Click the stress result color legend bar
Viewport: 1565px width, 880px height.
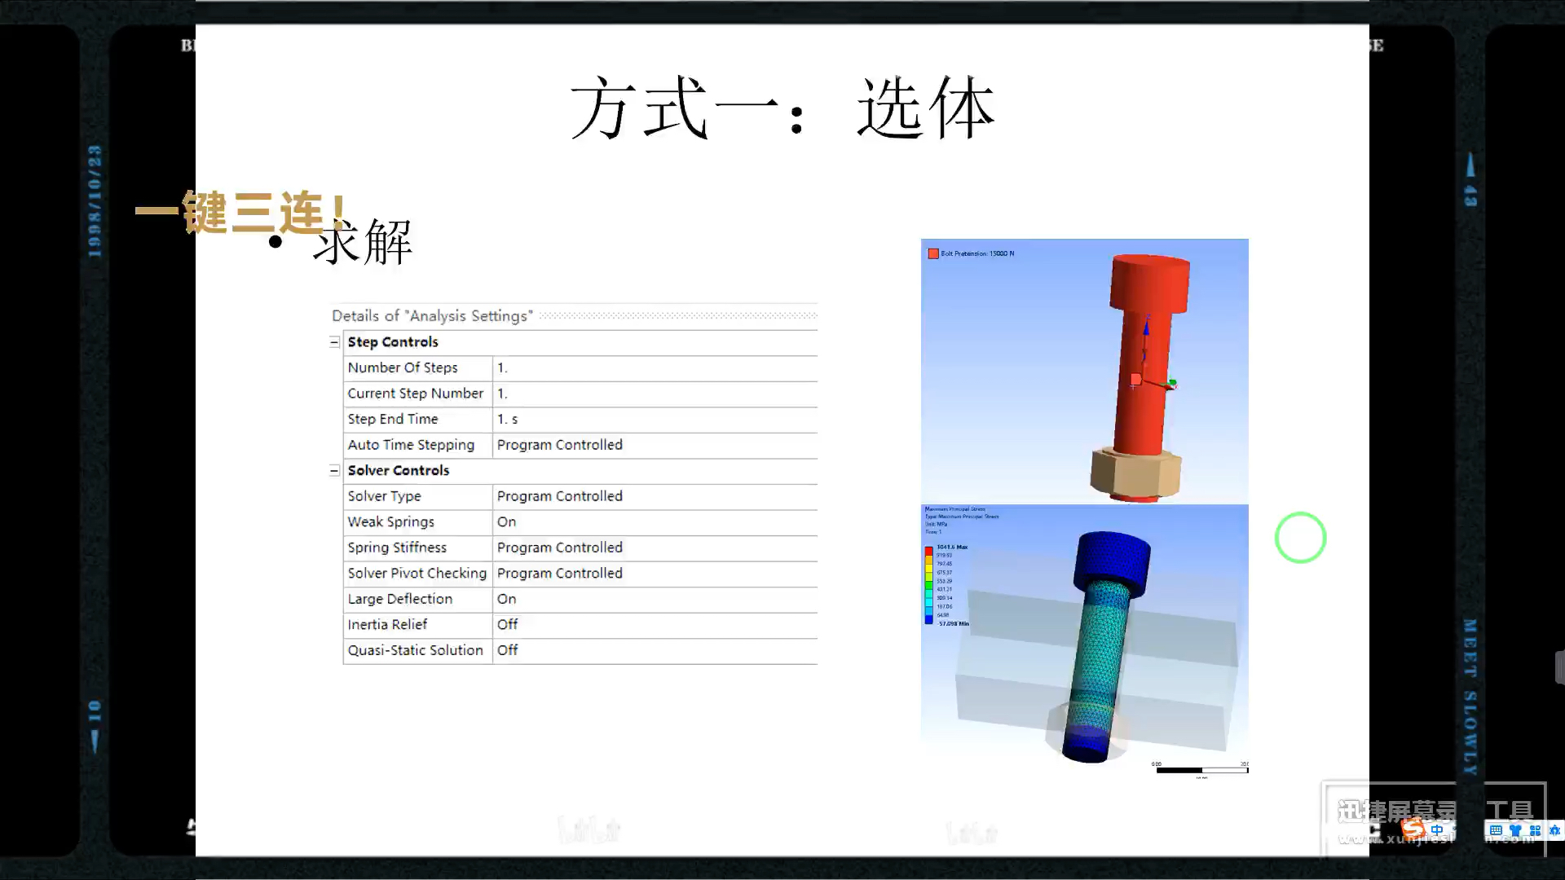click(x=928, y=586)
